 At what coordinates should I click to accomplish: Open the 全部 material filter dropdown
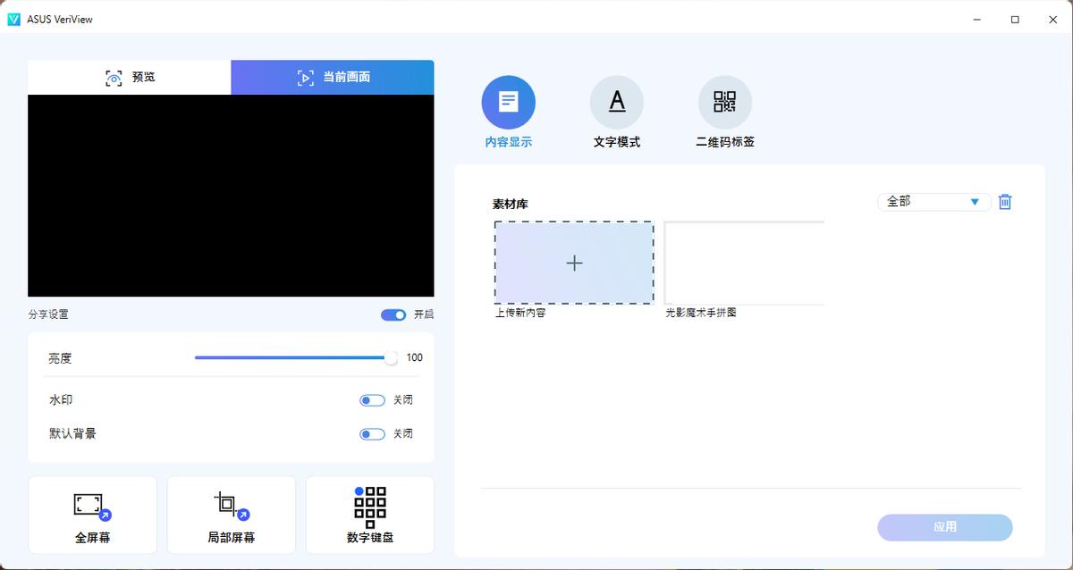[x=933, y=202]
